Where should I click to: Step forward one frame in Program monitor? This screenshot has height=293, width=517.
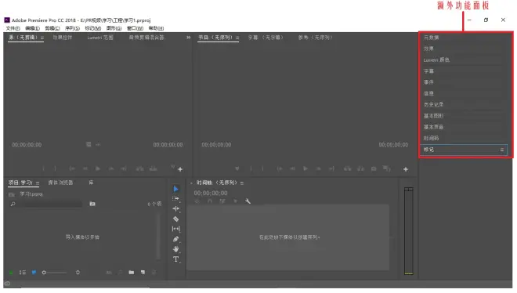coord(318,168)
